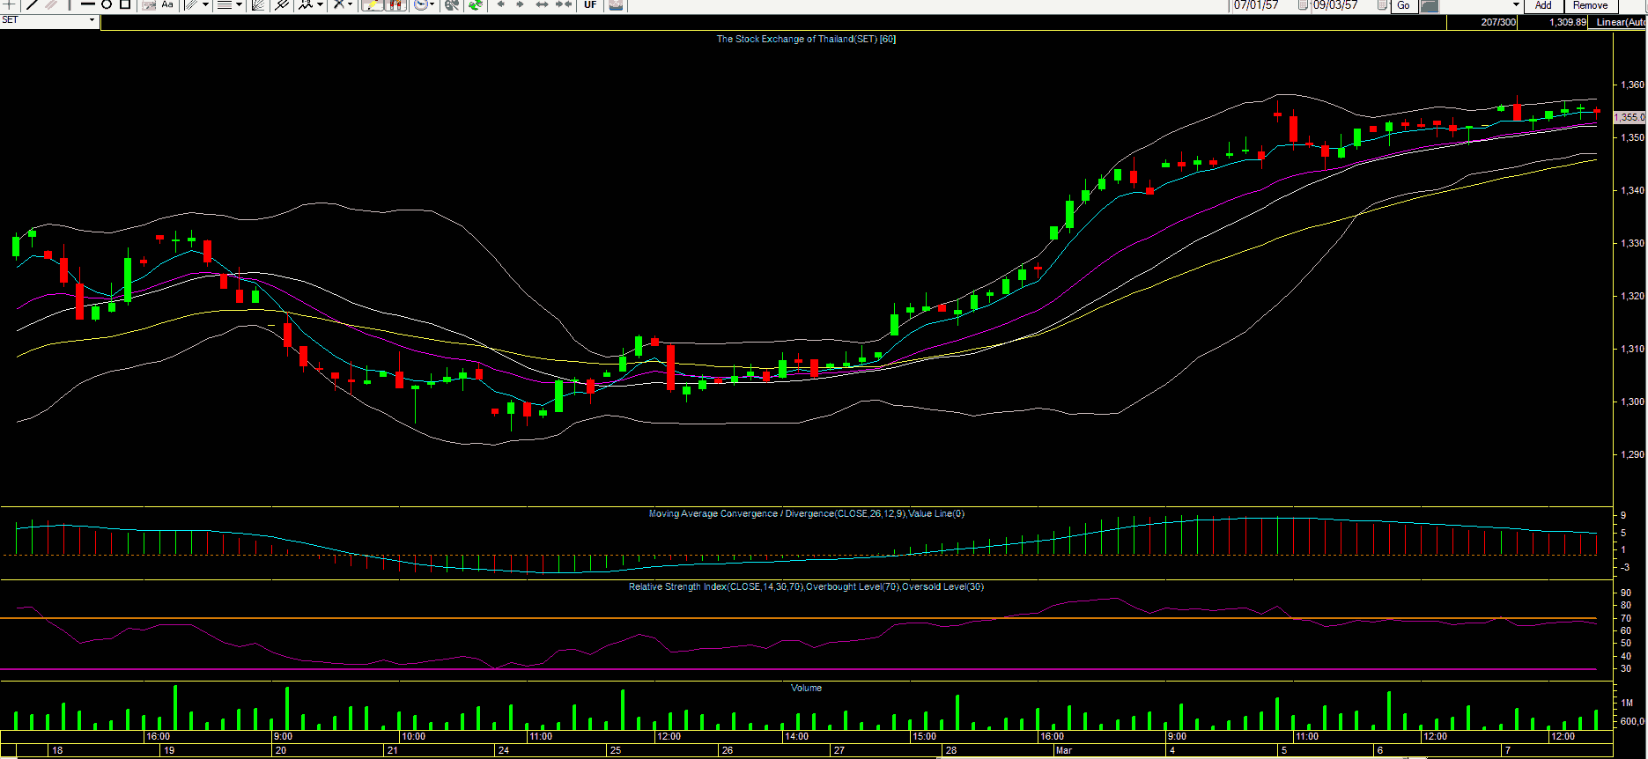Image resolution: width=1648 pixels, height=759 pixels.
Task: Select the diagonal trend line tool
Action: (33, 4)
